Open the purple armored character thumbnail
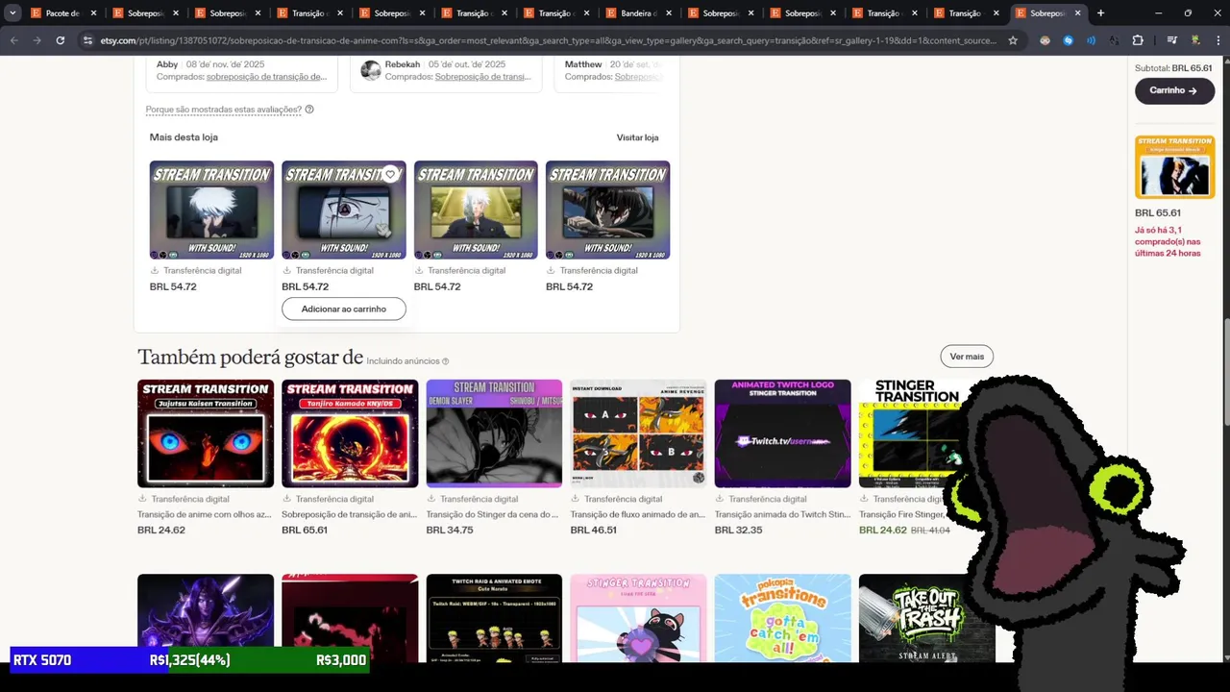The width and height of the screenshot is (1230, 692). coord(206,618)
